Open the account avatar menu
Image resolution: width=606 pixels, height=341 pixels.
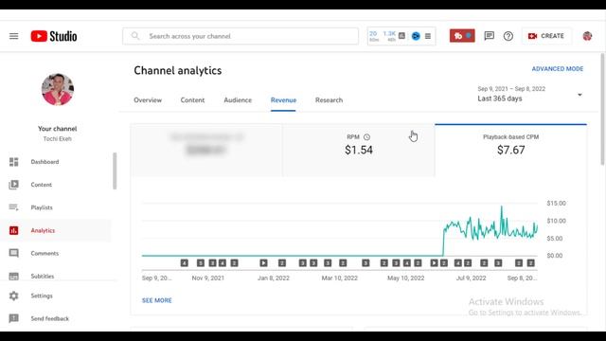[587, 36]
